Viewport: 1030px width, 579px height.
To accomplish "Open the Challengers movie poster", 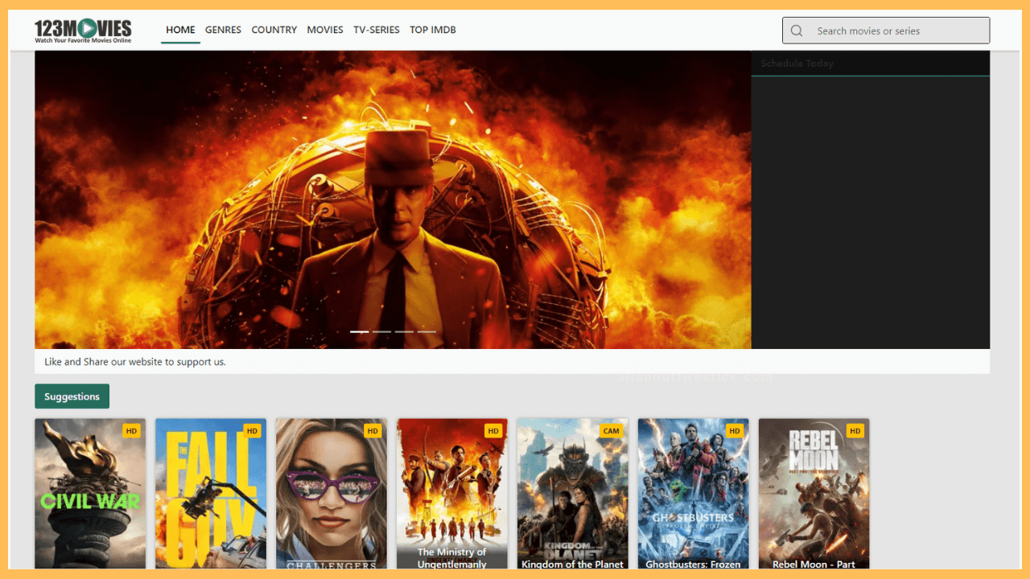I will [331, 493].
